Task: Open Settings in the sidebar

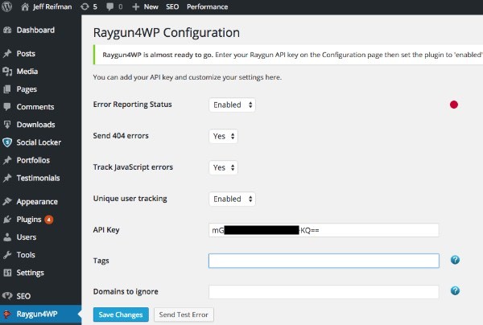Action: (31, 273)
